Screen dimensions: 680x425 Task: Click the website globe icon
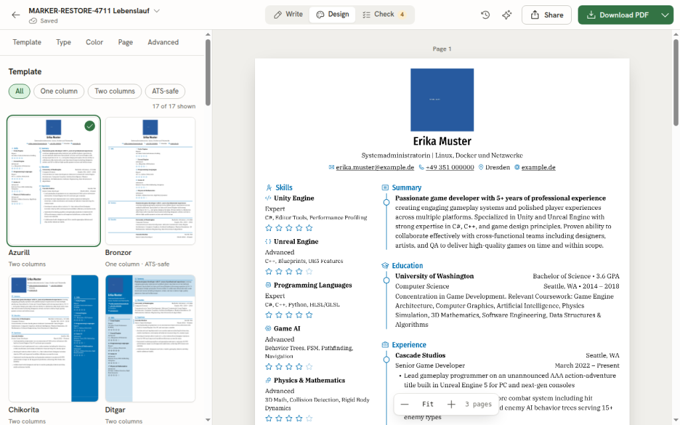[517, 167]
